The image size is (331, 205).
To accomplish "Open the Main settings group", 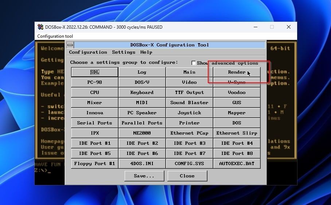I will [189, 72].
